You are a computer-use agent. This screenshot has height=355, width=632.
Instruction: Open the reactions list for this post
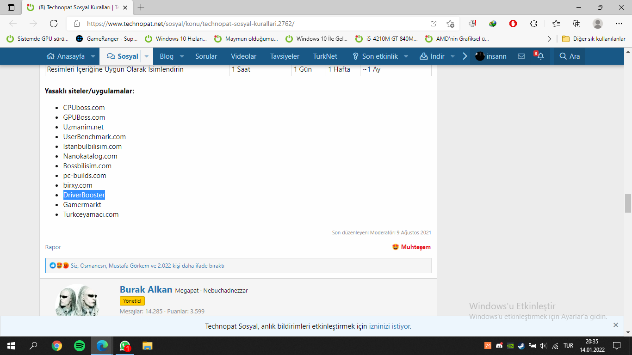click(x=147, y=266)
